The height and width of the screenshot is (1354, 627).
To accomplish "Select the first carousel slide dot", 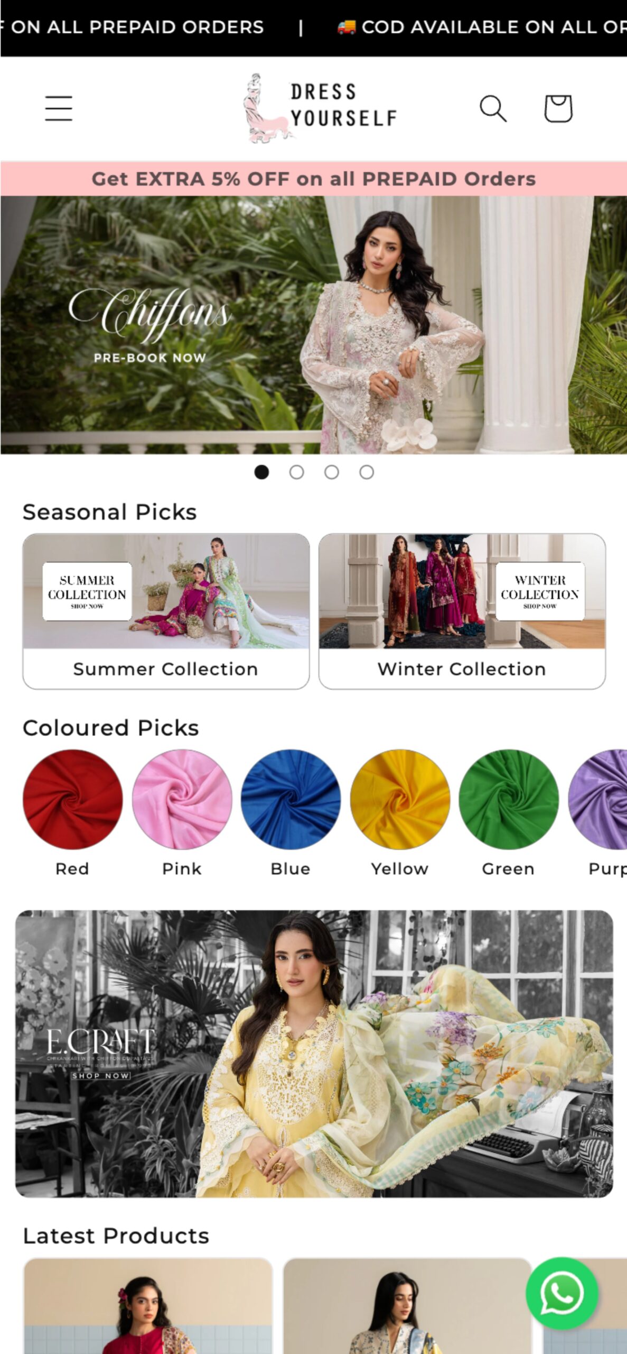I will coord(261,472).
